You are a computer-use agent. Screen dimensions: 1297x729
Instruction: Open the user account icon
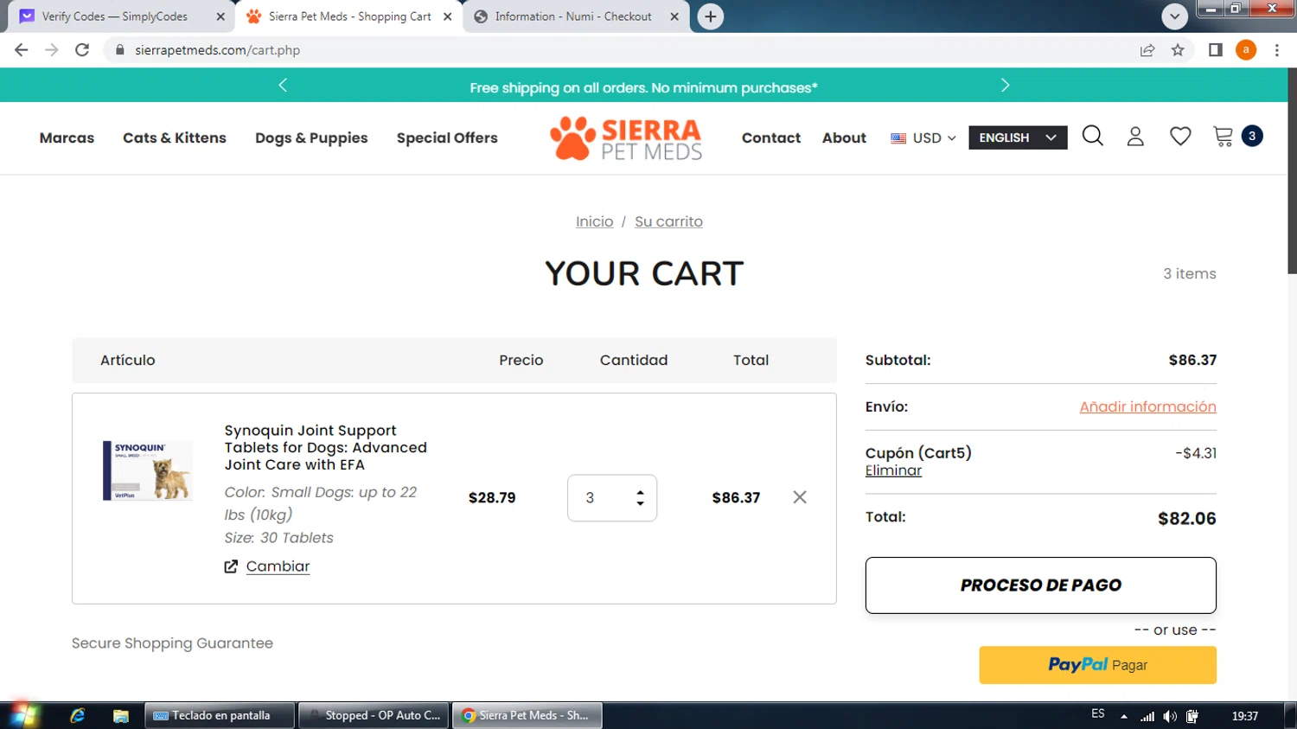point(1135,137)
